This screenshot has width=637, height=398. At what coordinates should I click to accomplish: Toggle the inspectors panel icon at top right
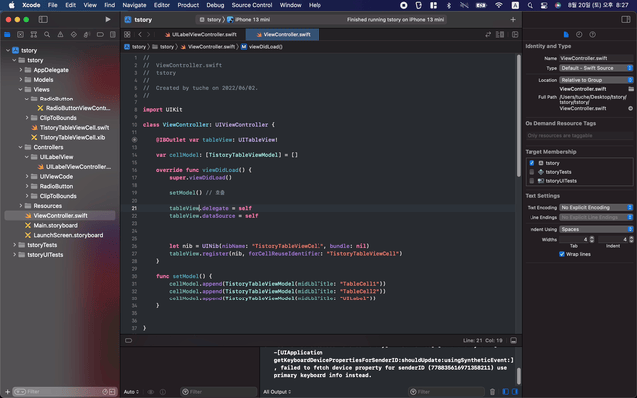626,20
